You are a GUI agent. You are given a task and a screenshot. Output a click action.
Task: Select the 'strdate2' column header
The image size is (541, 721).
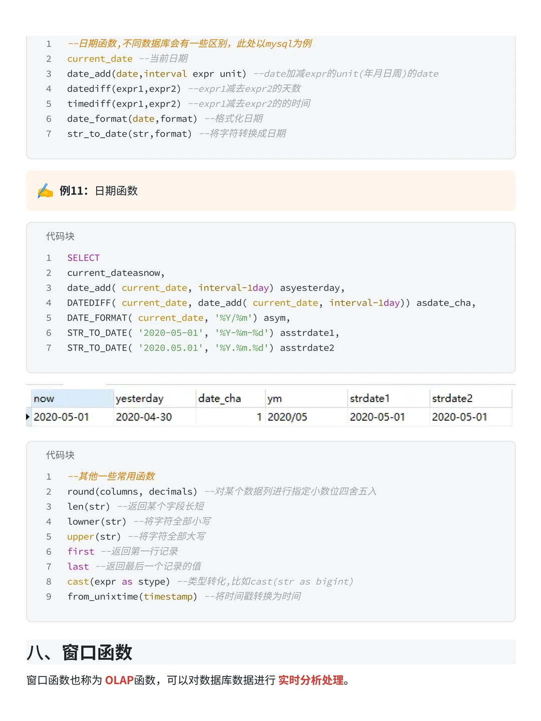(452, 398)
